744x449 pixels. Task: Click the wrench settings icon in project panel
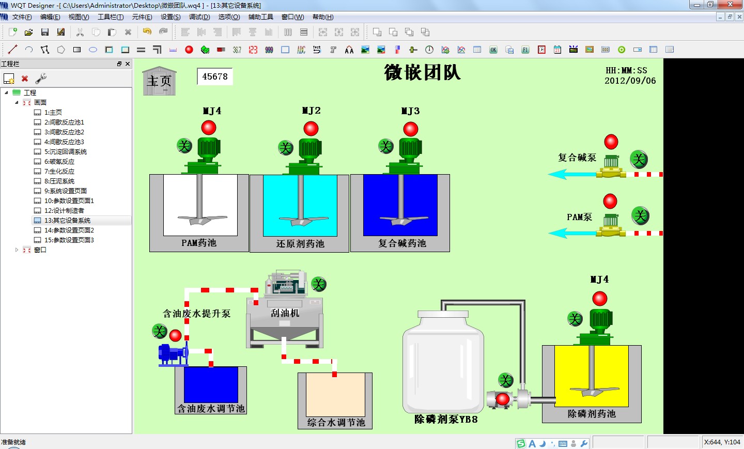pyautogui.click(x=41, y=79)
